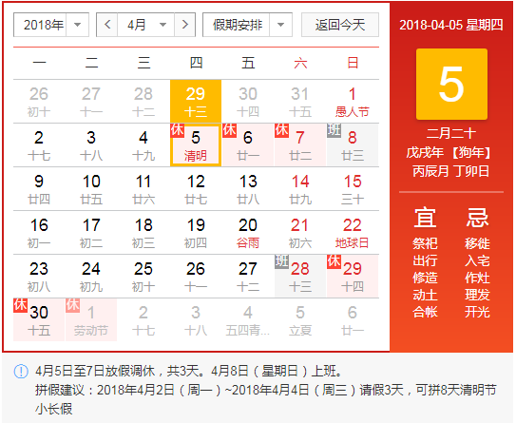This screenshot has height=423, width=516.
Task: Select April 16 初一
Action: pyautogui.click(x=39, y=233)
